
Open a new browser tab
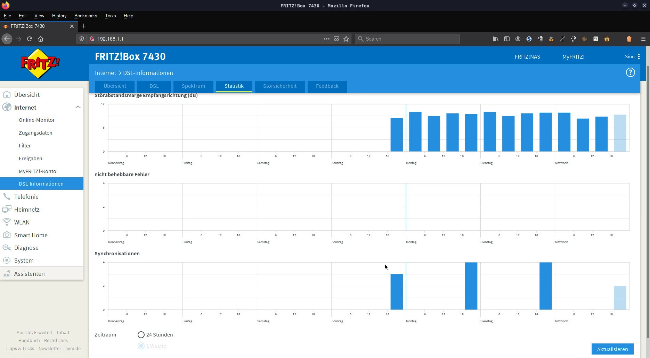[83, 26]
